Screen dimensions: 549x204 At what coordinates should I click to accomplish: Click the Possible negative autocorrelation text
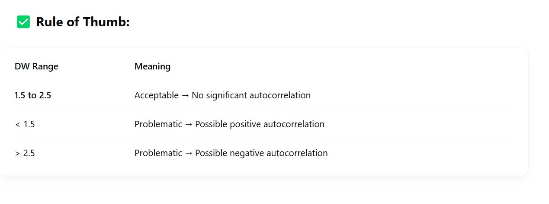tap(261, 153)
